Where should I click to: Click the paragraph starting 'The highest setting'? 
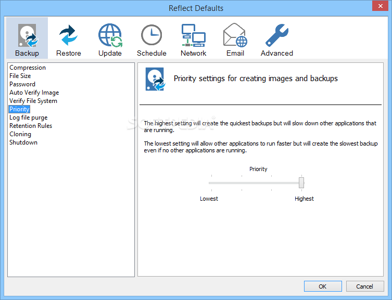(x=260, y=126)
